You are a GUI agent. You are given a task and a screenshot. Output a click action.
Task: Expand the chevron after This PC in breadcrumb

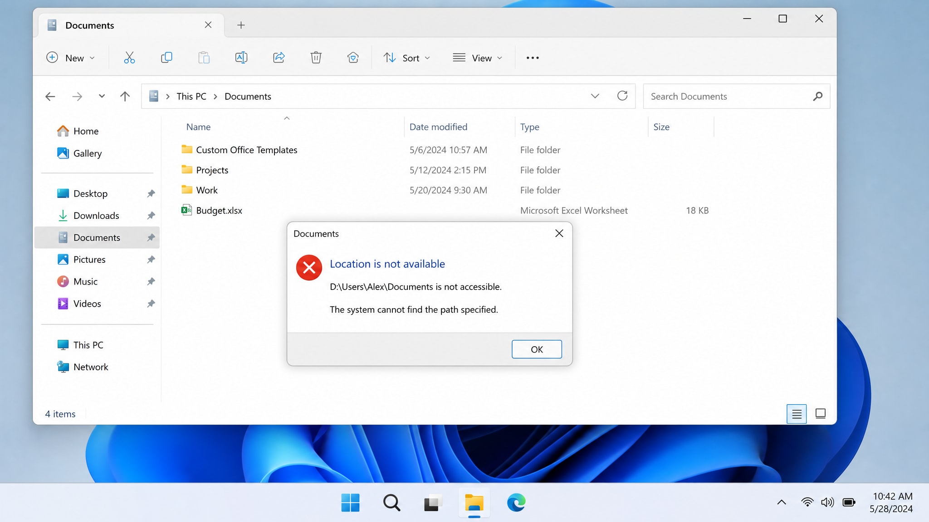(x=215, y=97)
